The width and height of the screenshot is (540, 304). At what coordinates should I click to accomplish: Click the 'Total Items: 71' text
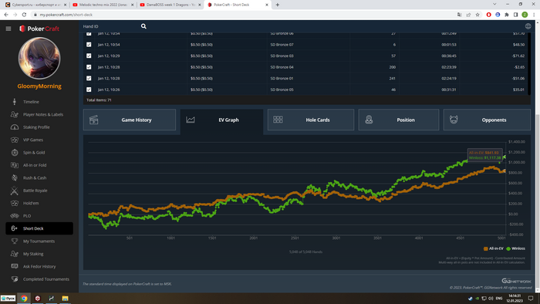coord(99,100)
